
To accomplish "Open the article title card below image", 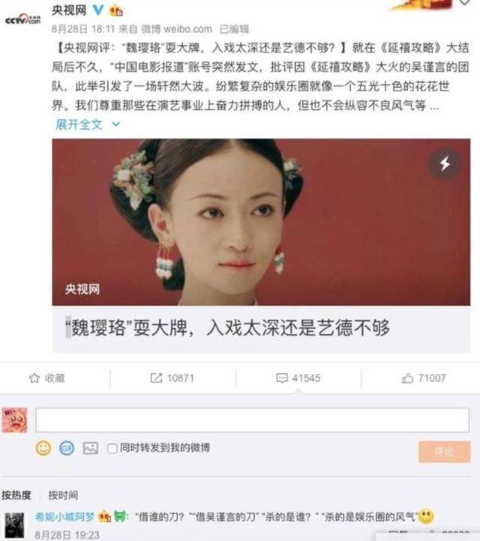I will (x=261, y=328).
